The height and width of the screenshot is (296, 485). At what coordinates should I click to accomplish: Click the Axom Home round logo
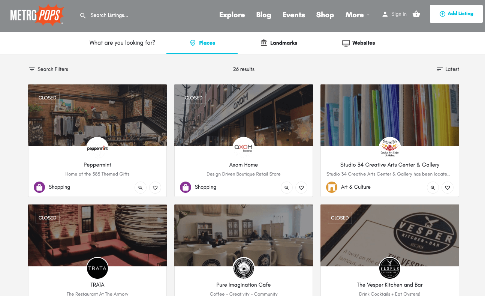point(244,148)
